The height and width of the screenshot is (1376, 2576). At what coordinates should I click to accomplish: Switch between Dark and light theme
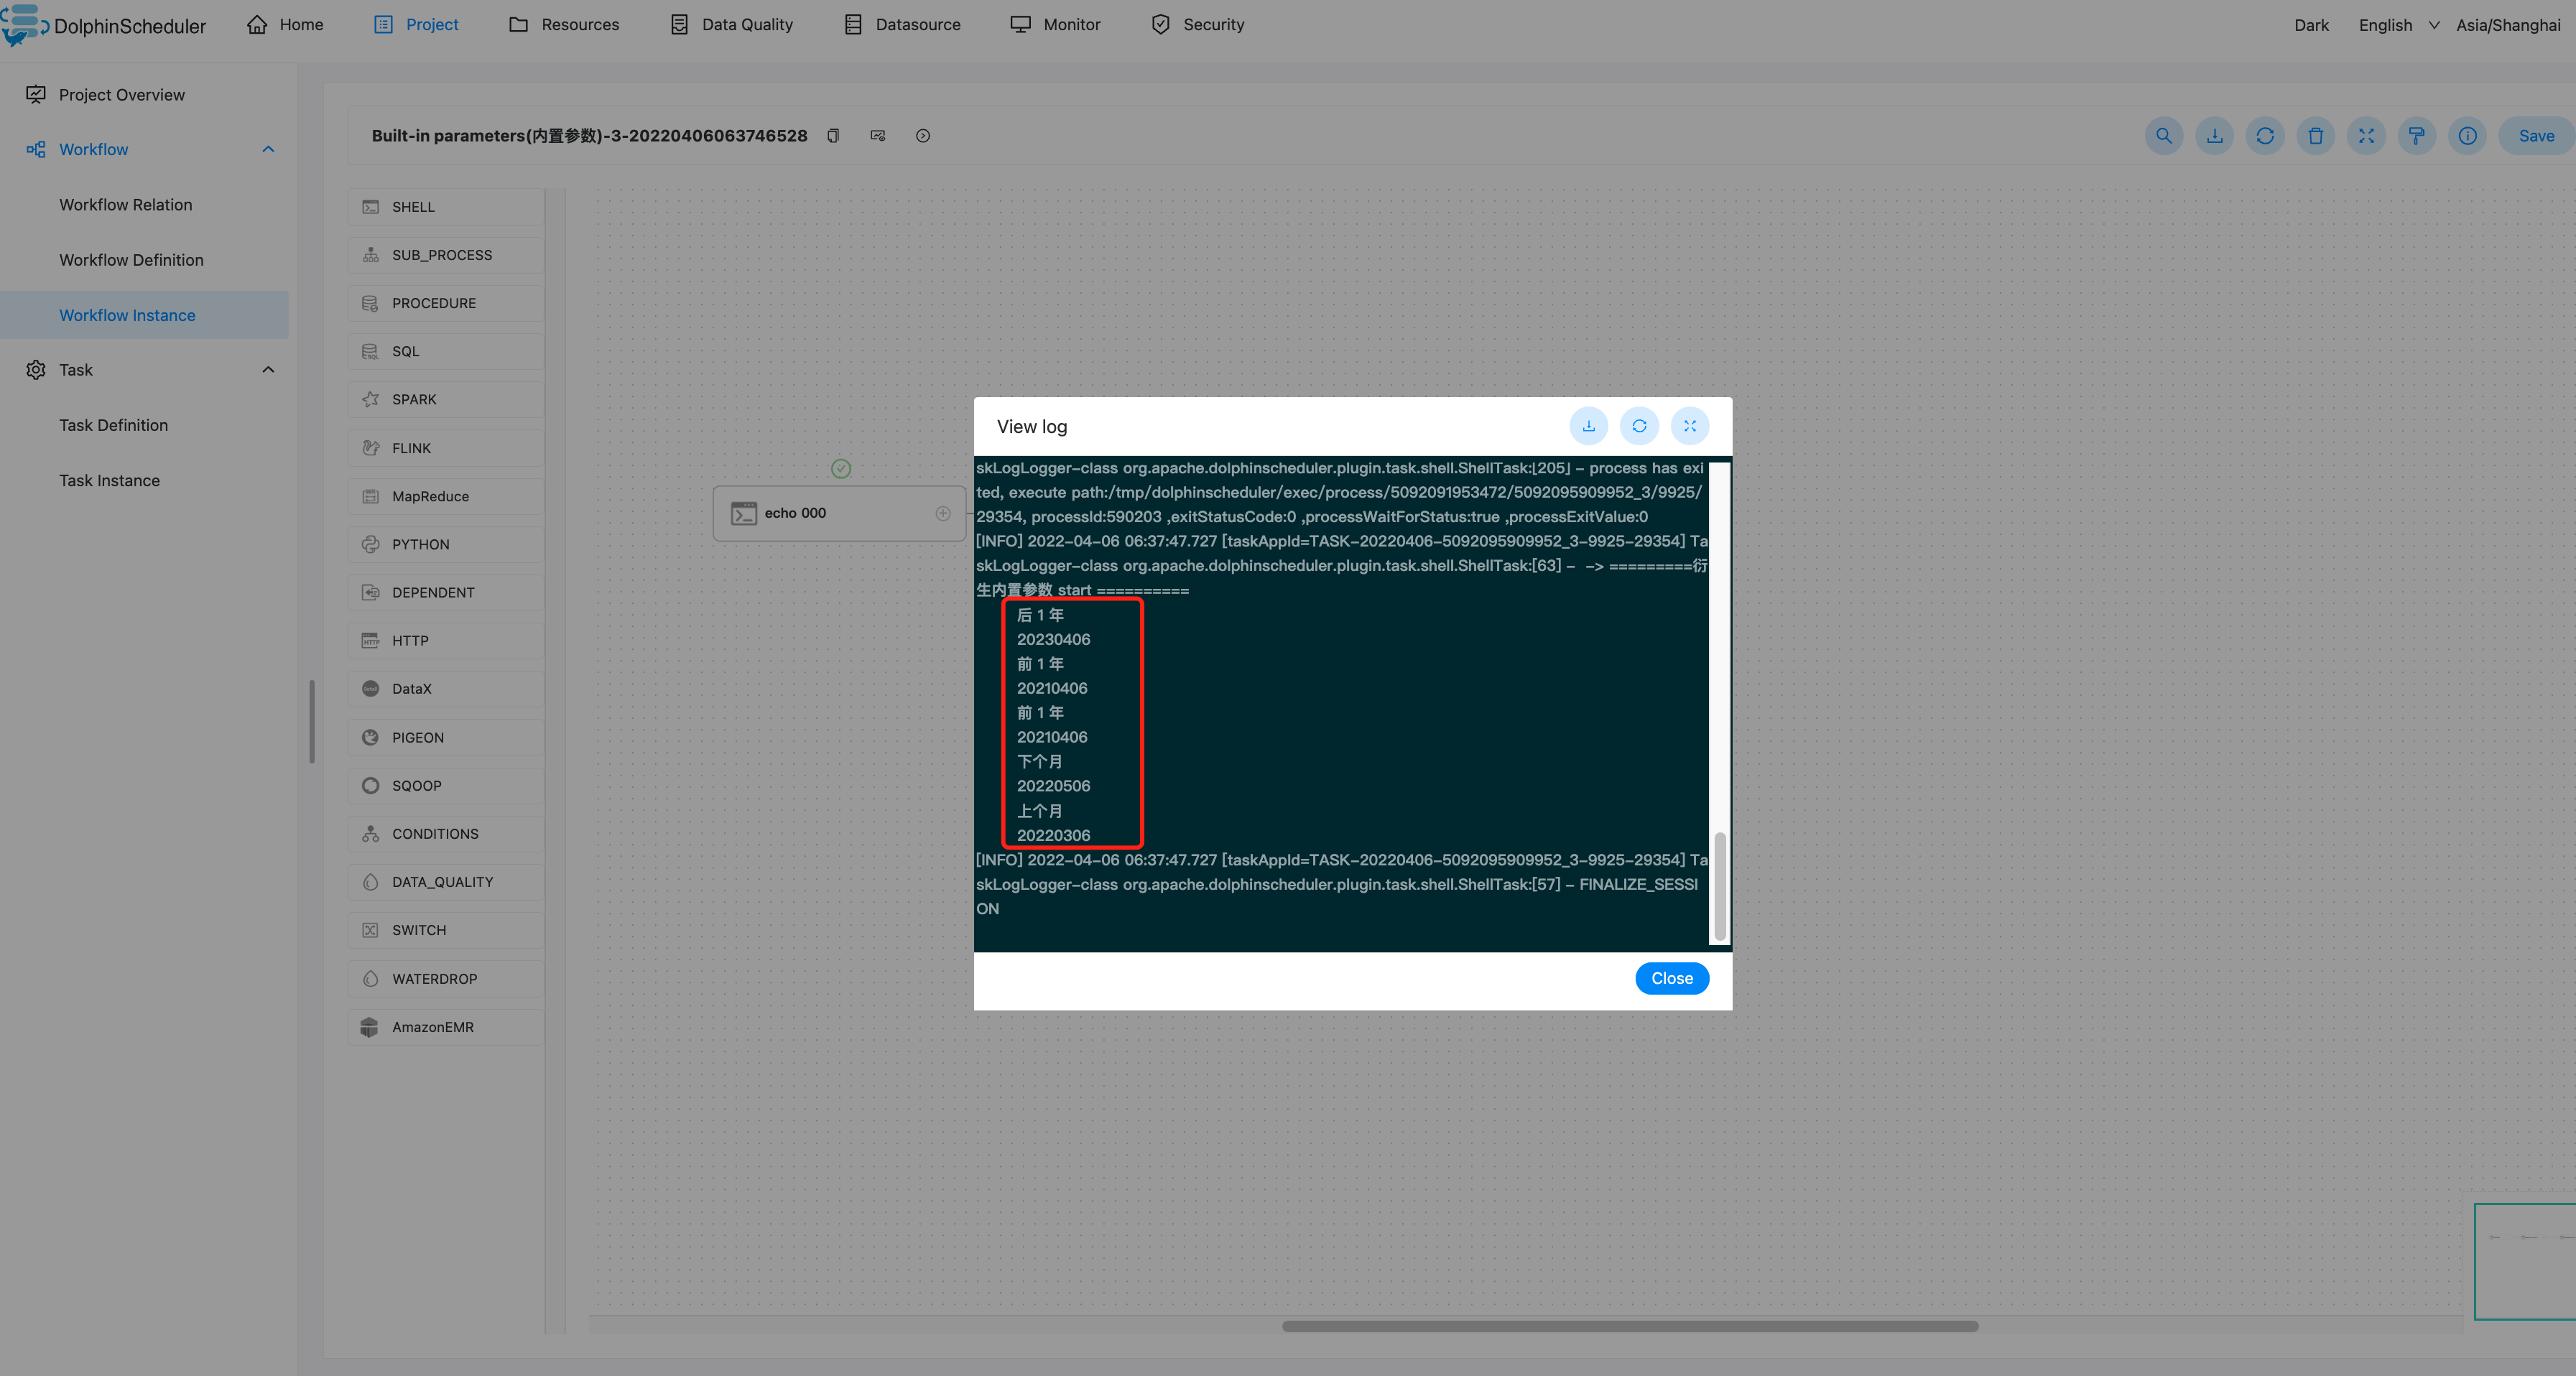coord(2311,25)
